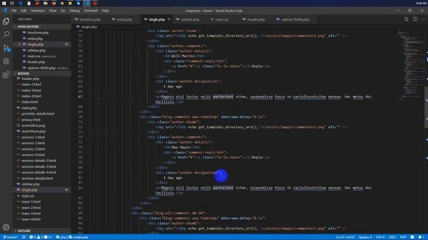Open the Source Control view
428x240 pixels.
(6, 48)
